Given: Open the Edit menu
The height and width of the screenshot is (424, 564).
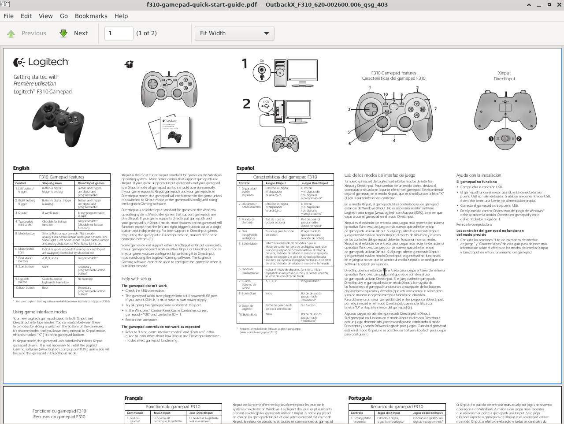Looking at the screenshot, I should 26,16.
